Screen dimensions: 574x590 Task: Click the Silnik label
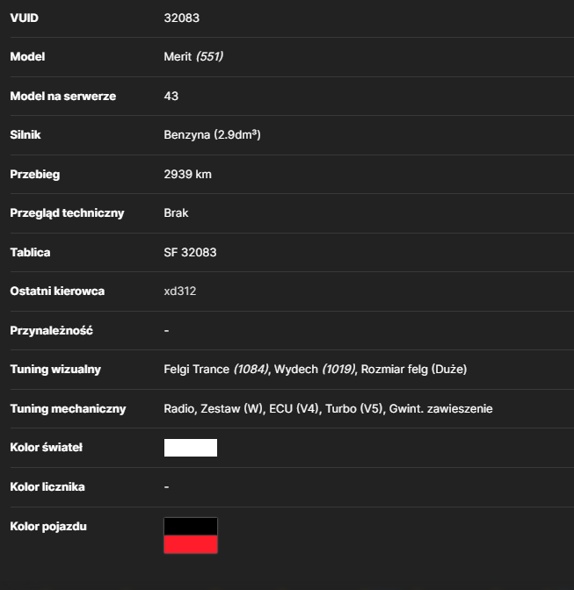tap(25, 134)
